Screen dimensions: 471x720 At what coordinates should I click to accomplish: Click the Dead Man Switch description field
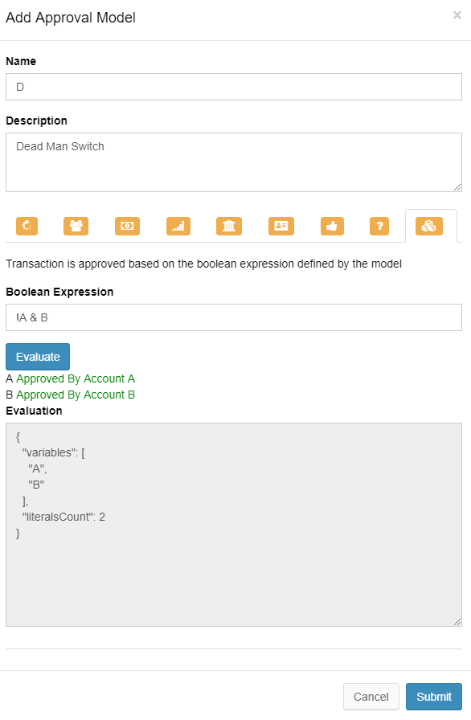(233, 161)
